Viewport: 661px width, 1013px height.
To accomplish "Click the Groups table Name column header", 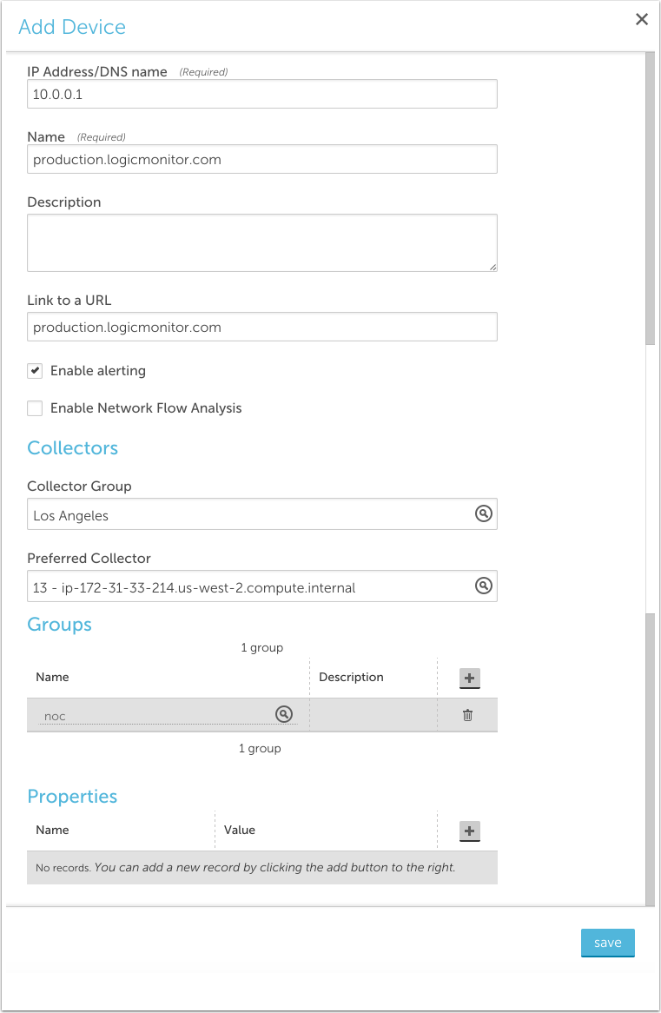I will click(x=52, y=677).
